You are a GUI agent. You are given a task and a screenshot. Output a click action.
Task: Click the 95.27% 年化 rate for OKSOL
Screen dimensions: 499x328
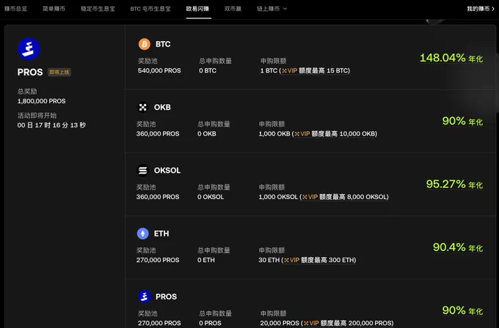[x=454, y=184]
